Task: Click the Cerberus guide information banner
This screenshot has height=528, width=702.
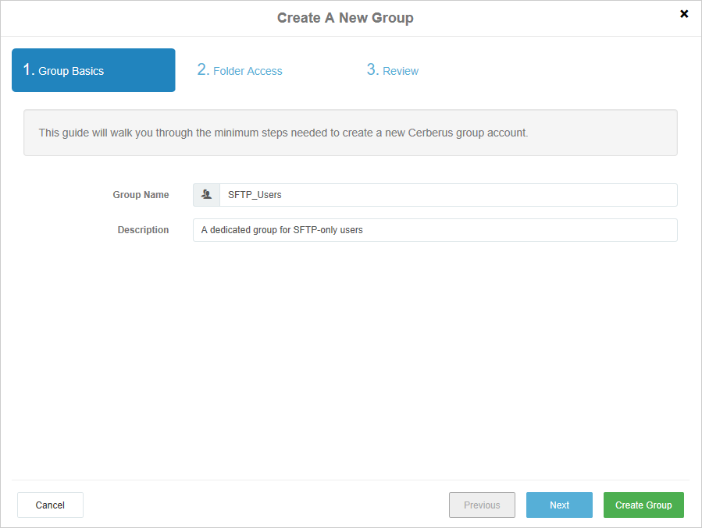Action: pyautogui.click(x=350, y=133)
